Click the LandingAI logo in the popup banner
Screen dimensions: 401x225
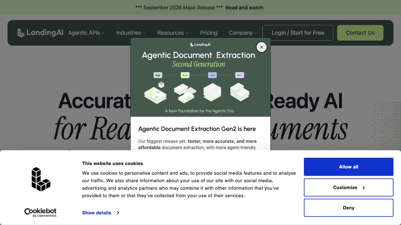point(200,45)
